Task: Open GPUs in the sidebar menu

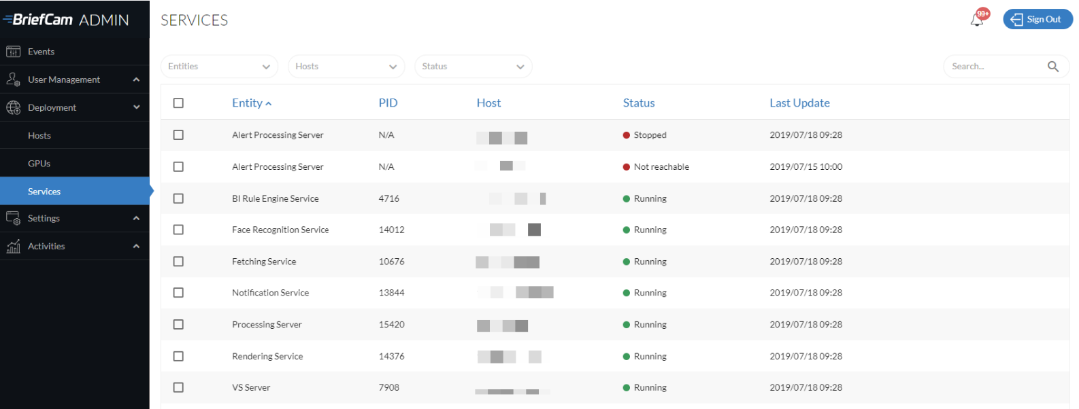Action: [39, 164]
